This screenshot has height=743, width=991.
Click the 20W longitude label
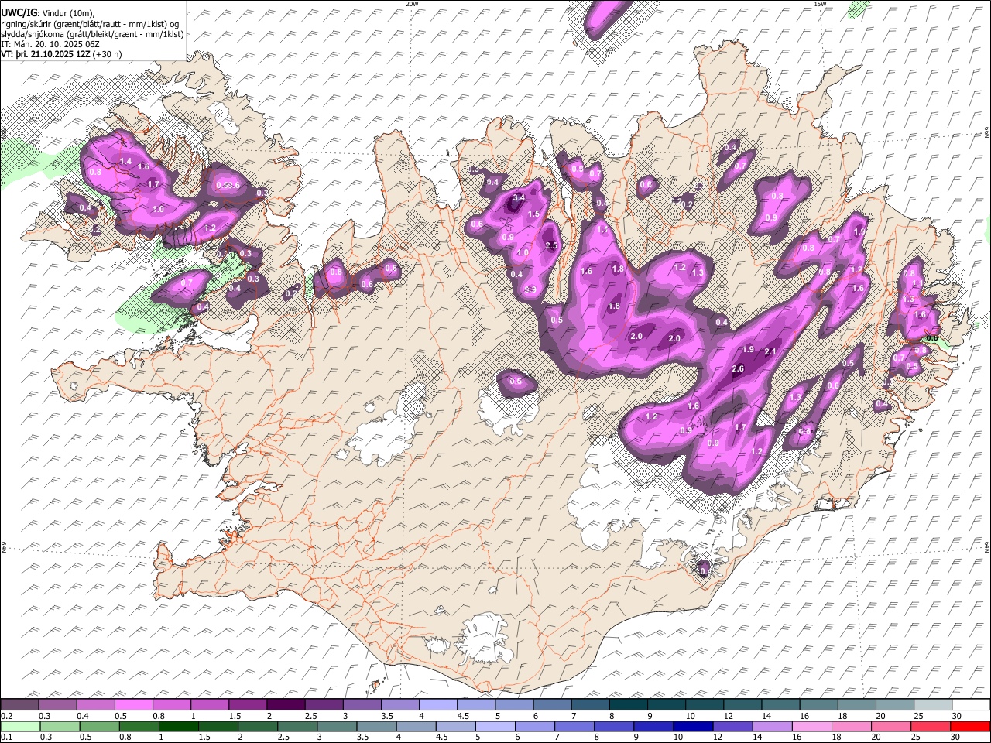pos(413,4)
